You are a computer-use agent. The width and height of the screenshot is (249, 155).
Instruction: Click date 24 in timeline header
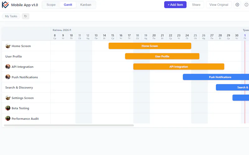(187, 37)
